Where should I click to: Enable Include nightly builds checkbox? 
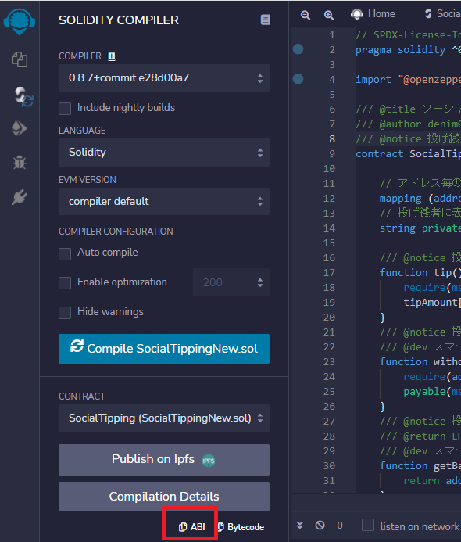(65, 109)
